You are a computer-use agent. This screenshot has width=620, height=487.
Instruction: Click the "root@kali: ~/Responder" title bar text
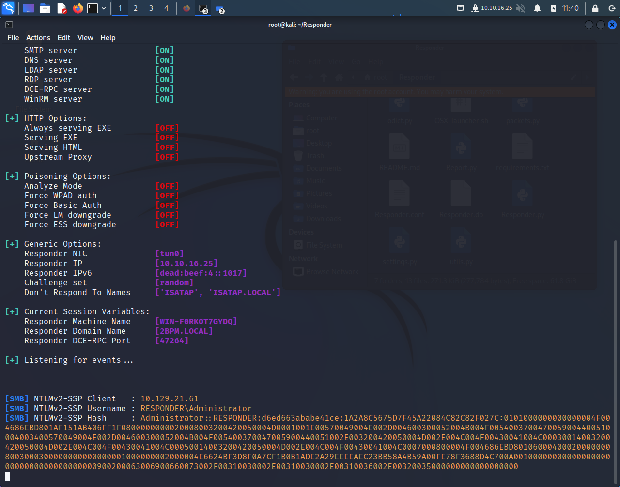tap(300, 25)
